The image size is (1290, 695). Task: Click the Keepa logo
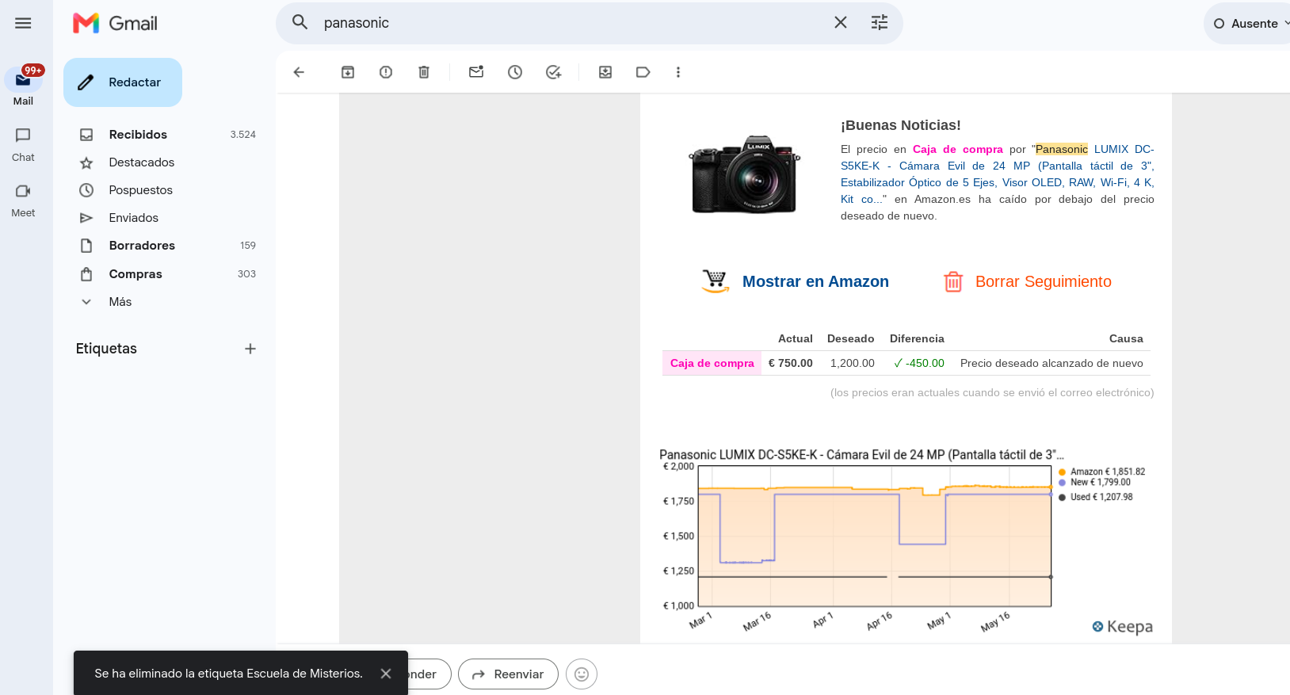click(x=1122, y=627)
